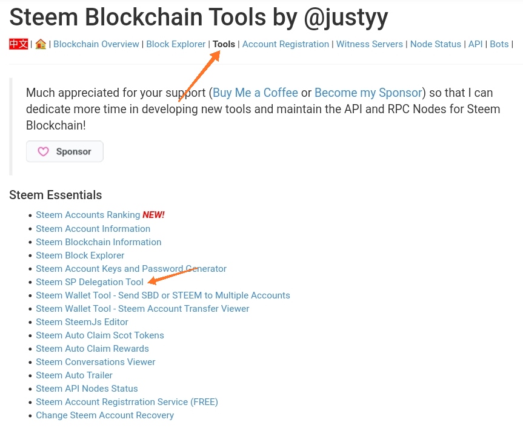Open the API navigation link

pos(475,44)
